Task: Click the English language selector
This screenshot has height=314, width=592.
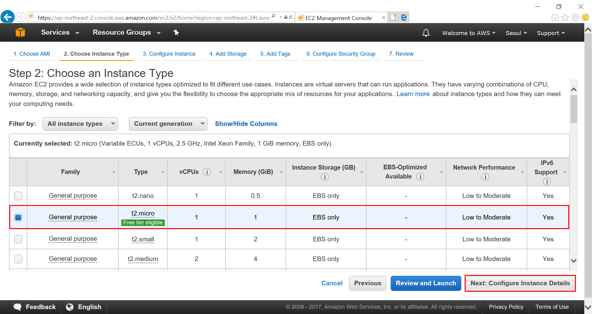Action: (x=89, y=307)
